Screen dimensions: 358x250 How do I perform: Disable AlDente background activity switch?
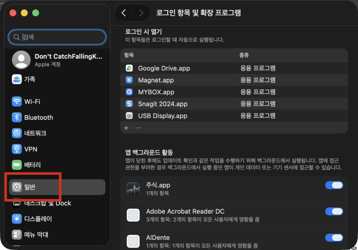tap(334, 238)
